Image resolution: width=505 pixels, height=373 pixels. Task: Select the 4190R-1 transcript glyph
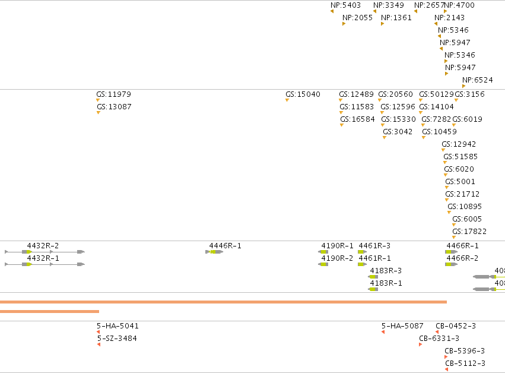point(323,252)
